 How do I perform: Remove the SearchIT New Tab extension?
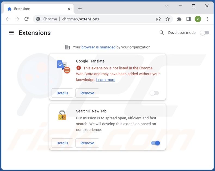(x=87, y=143)
